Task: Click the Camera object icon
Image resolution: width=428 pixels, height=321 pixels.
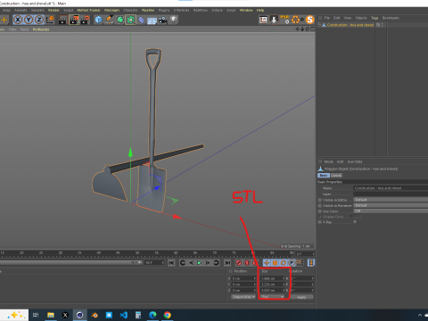Action: pyautogui.click(x=162, y=20)
